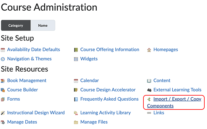Click the chain icon beside Links
Image resolution: width=207 pixels, height=129 pixels.
pyautogui.click(x=149, y=113)
